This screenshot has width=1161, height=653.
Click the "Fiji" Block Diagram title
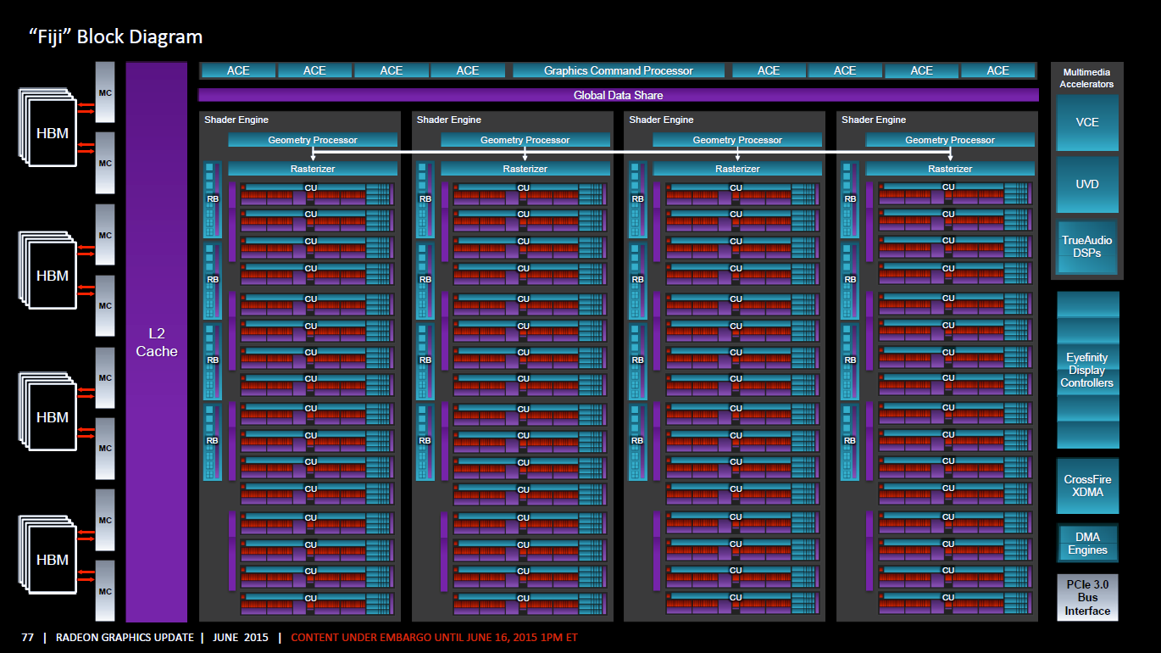coord(115,37)
